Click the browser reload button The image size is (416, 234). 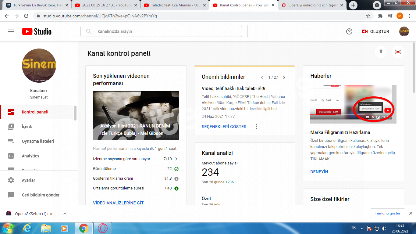(26, 16)
